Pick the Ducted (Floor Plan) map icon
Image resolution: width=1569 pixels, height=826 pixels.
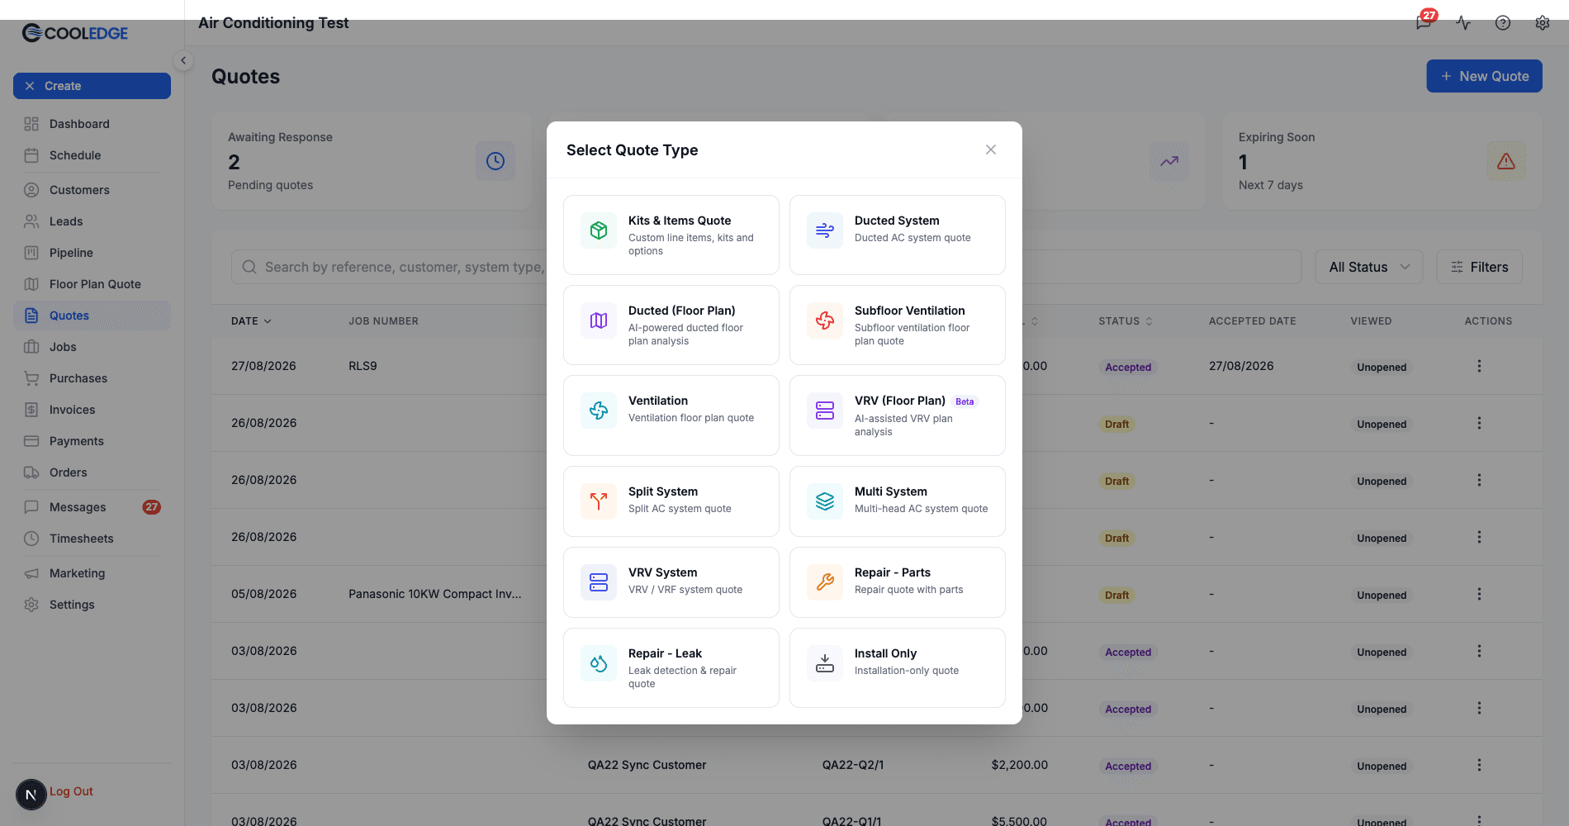click(x=599, y=320)
